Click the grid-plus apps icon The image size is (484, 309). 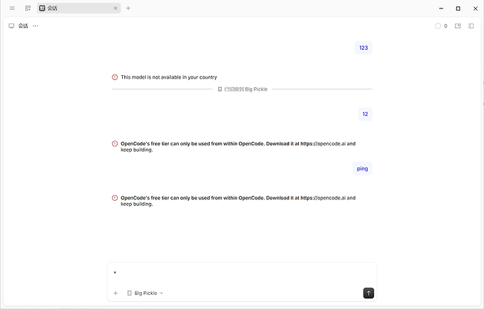[x=28, y=8]
